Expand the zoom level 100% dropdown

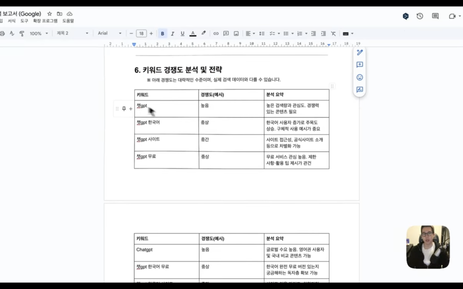[38, 33]
